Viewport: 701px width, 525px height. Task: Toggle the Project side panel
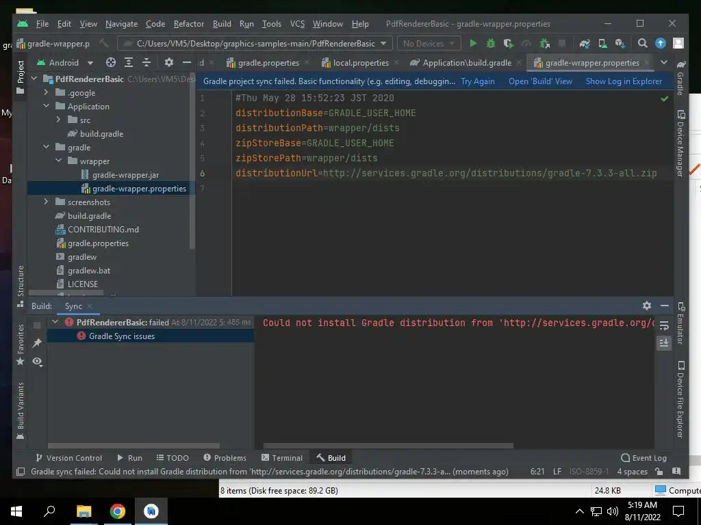tap(21, 77)
